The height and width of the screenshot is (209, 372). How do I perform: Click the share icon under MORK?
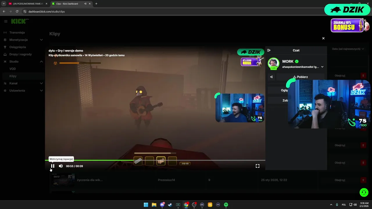click(x=271, y=77)
